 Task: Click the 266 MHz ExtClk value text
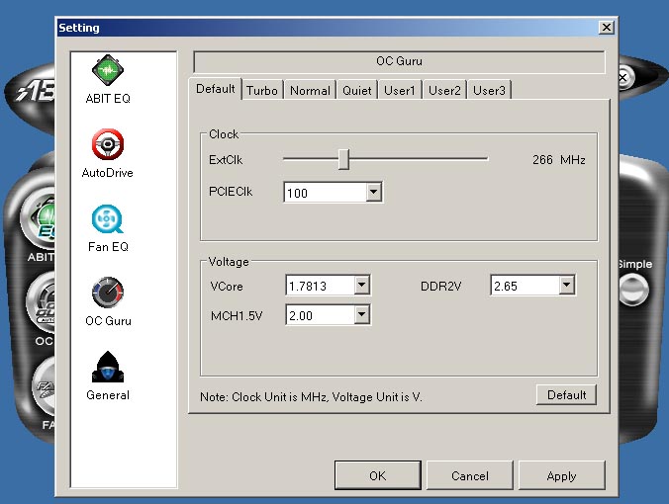click(x=558, y=160)
